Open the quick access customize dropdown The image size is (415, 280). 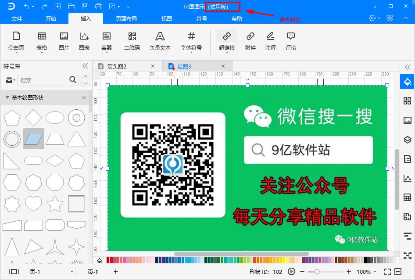pos(129,6)
